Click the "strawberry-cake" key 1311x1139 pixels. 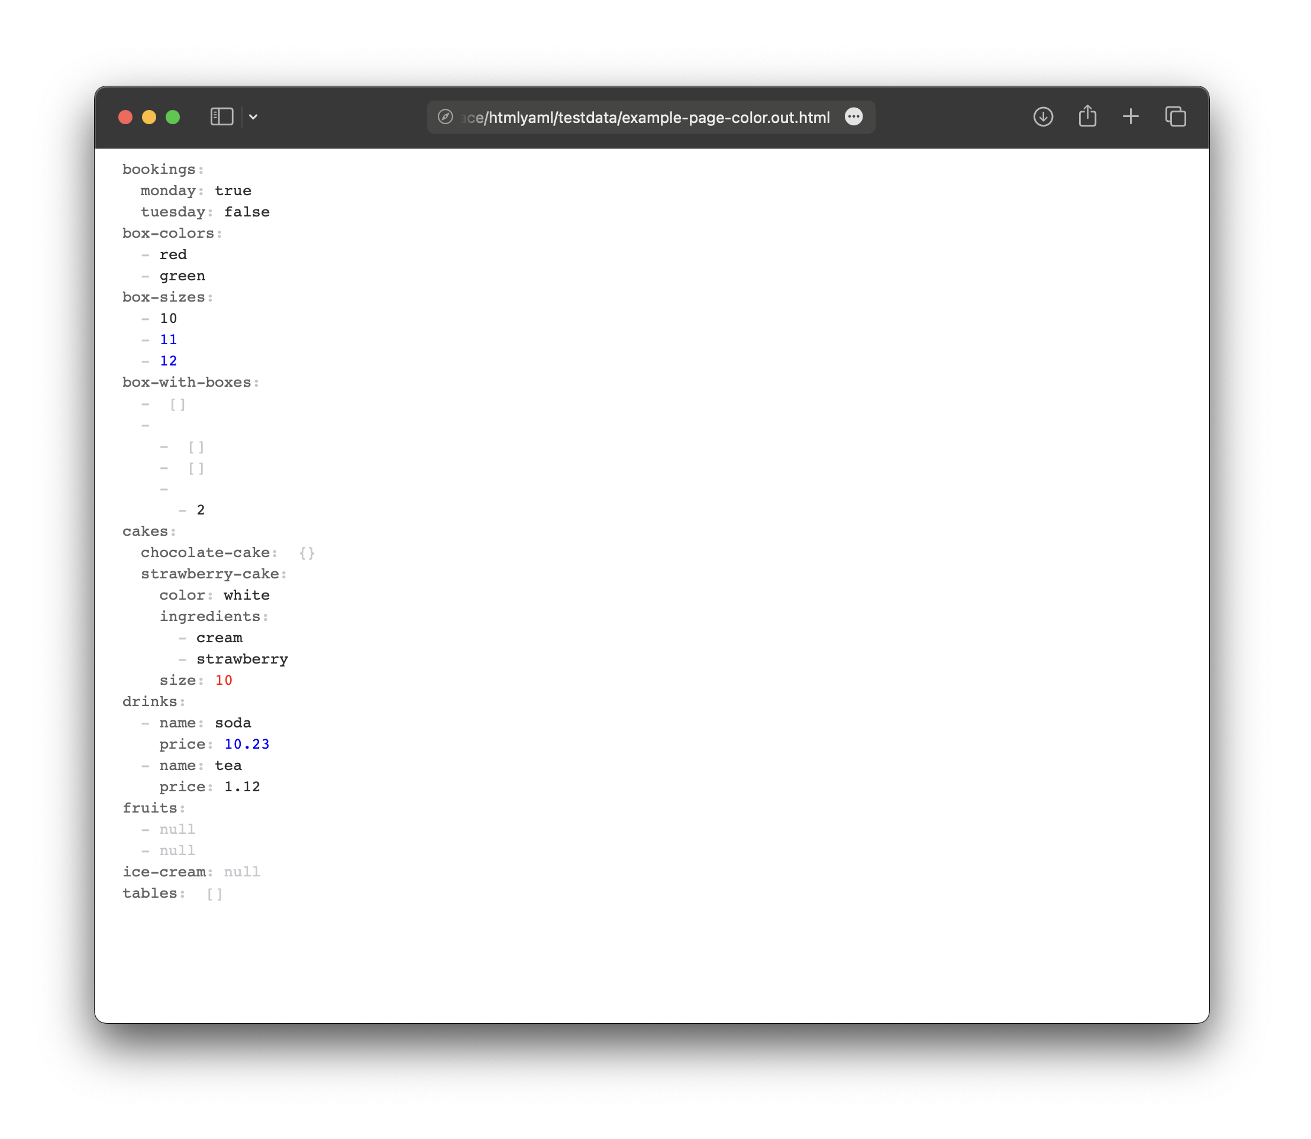pyautogui.click(x=210, y=574)
